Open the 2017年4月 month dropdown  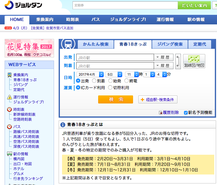point(90,74)
